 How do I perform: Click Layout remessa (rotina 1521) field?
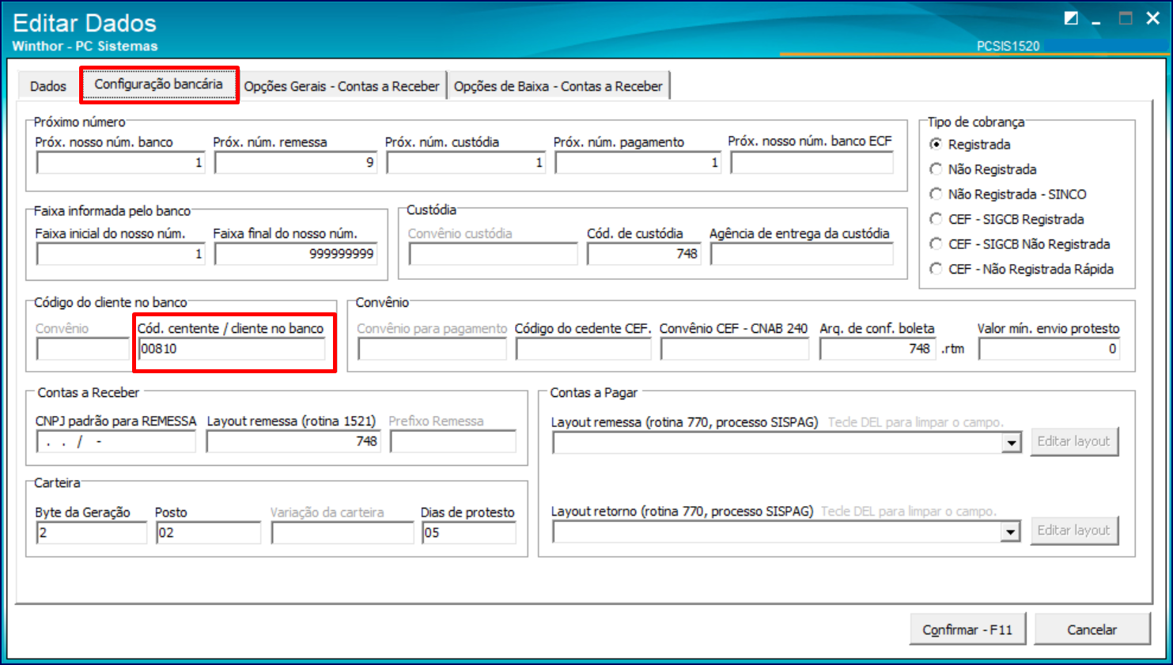click(293, 441)
